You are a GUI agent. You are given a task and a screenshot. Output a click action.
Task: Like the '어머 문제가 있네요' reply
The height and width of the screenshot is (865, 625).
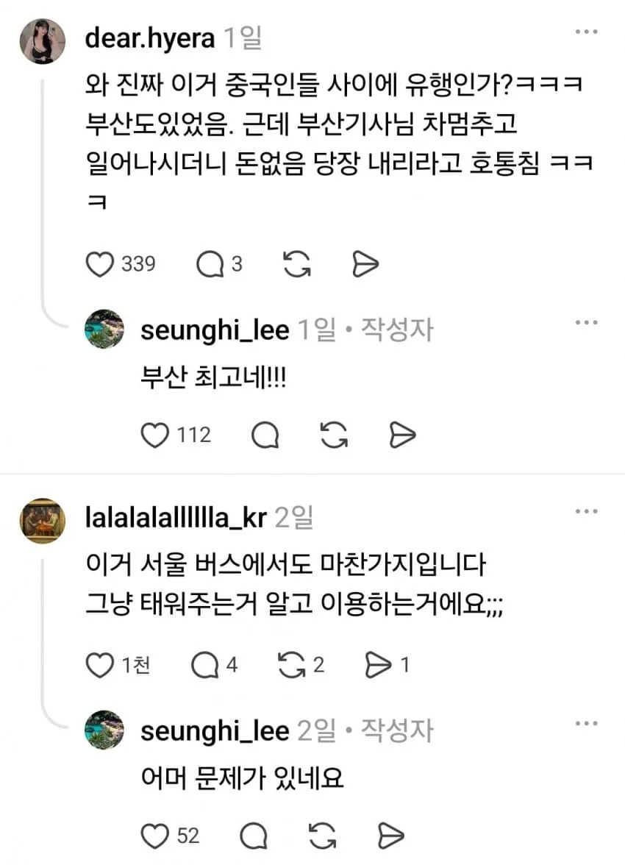pyautogui.click(x=155, y=836)
